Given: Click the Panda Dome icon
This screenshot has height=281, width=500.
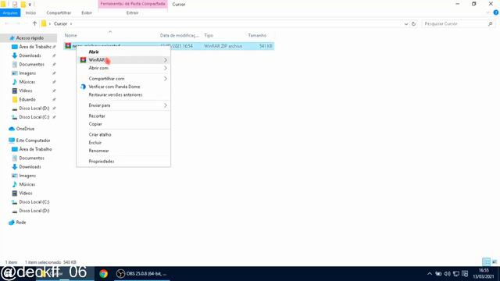Looking at the screenshot, I should 84,87.
